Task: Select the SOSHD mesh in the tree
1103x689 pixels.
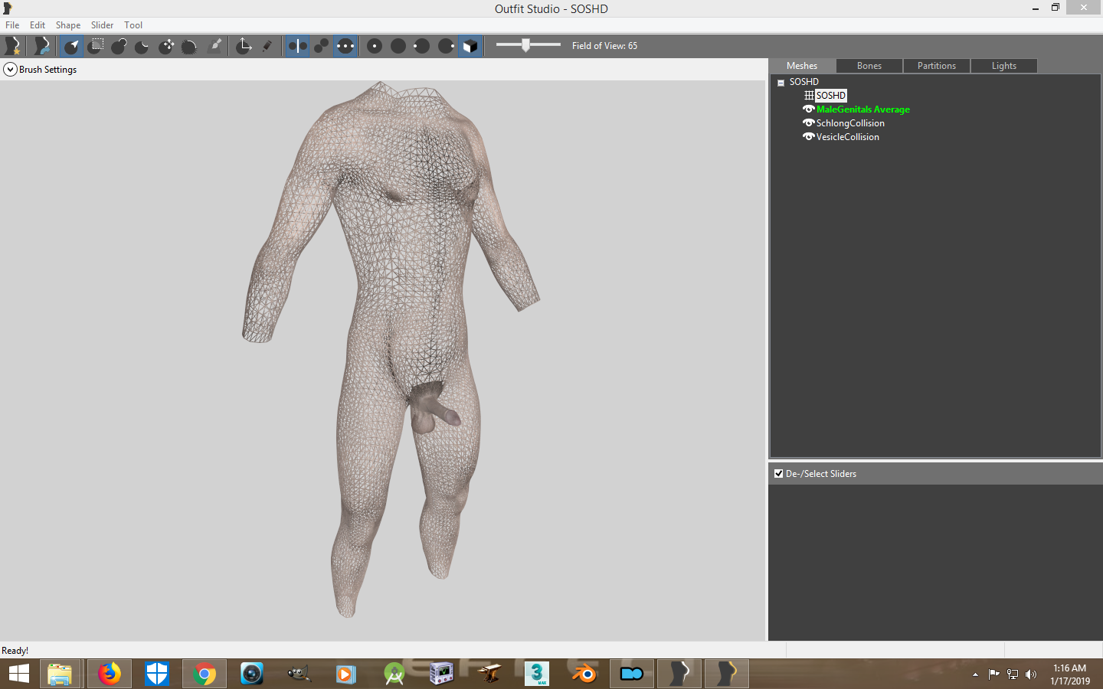Action: pos(831,96)
